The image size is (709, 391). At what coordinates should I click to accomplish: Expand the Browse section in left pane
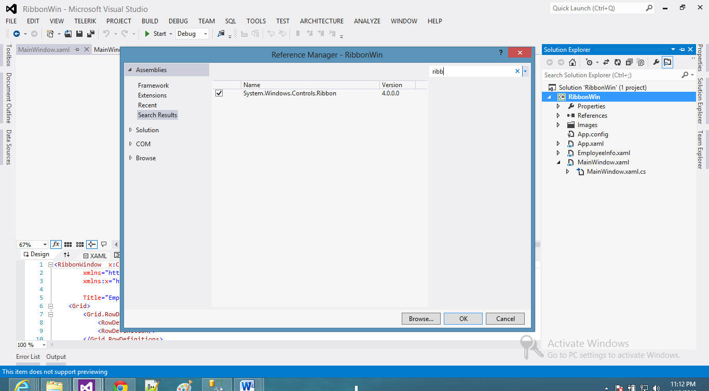[131, 158]
